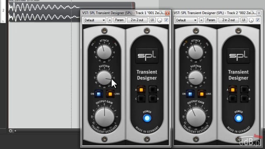Screen dimensions: 265x149
Task: Toggle the blue ON button in Track 2 plugin
Action: click(190, 94)
